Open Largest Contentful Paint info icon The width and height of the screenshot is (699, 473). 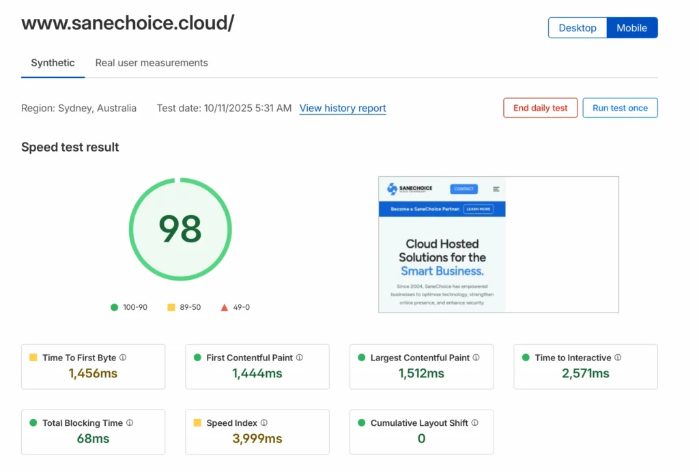click(x=476, y=358)
